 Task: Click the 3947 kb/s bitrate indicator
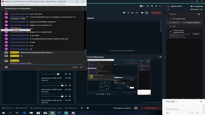71,108
